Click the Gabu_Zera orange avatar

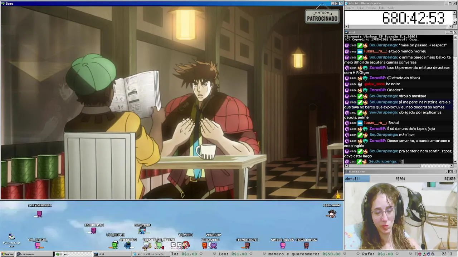[205, 245]
